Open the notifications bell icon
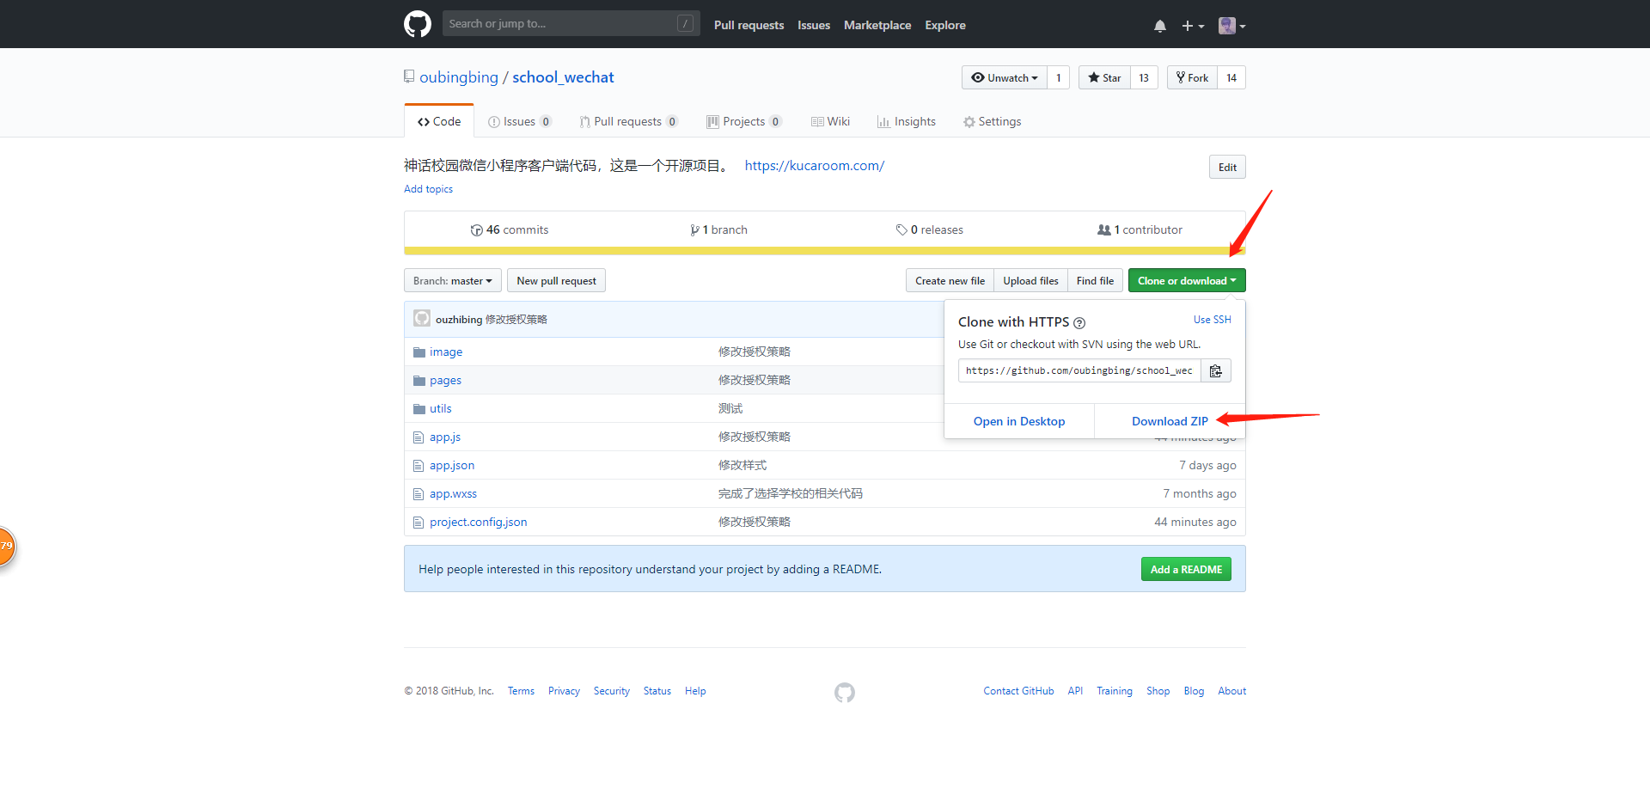Screen dimensions: 1650x795 coord(1160,26)
